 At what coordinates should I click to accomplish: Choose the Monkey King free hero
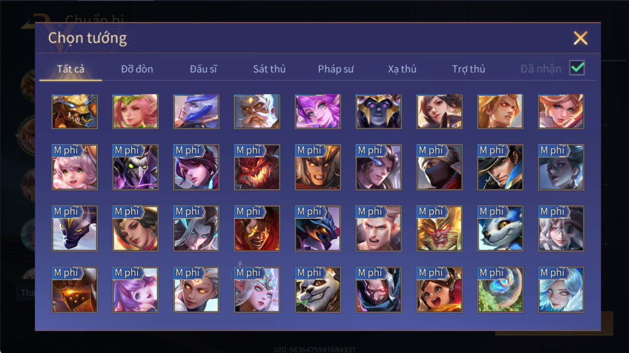tap(439, 228)
